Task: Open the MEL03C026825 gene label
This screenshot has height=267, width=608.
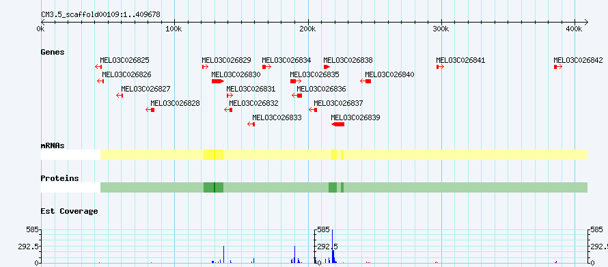Action: click(x=124, y=61)
